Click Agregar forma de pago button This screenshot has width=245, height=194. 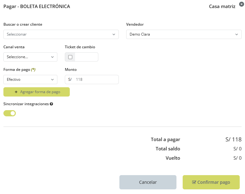37,92
